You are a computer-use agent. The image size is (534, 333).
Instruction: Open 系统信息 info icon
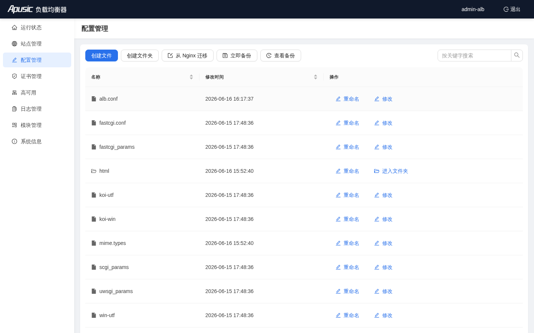(x=14, y=141)
